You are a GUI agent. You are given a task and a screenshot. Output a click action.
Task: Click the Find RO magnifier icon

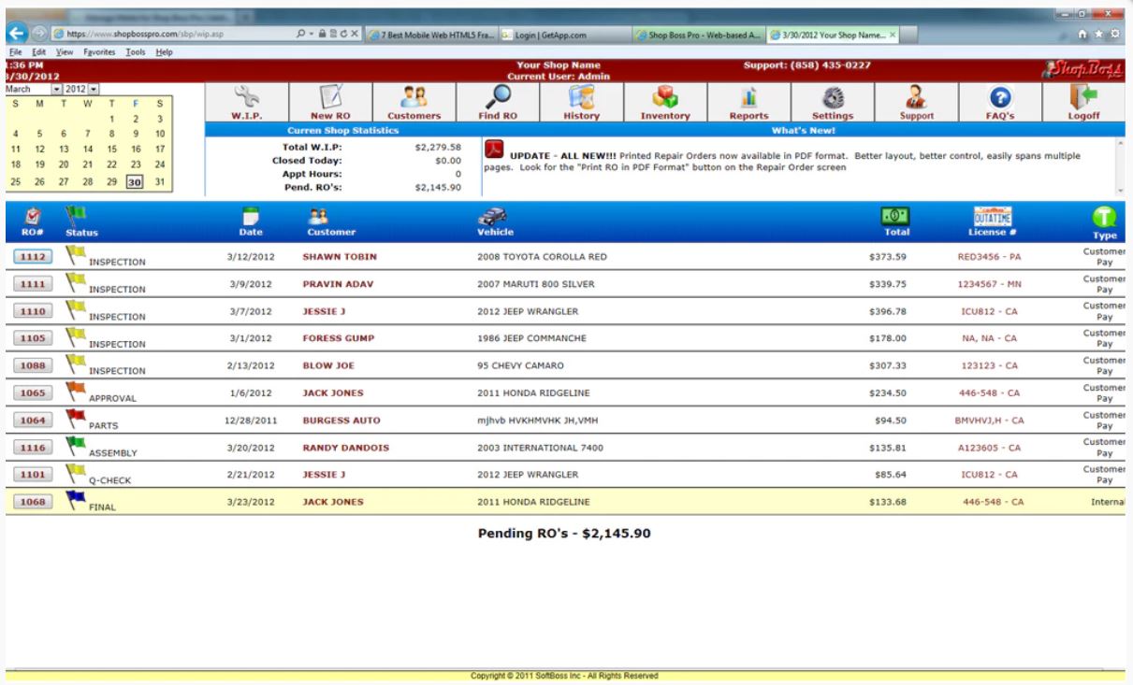tap(498, 97)
